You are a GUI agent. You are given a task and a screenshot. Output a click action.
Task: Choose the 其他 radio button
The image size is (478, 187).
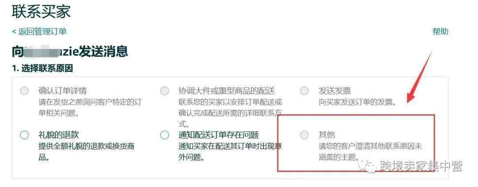click(x=304, y=135)
